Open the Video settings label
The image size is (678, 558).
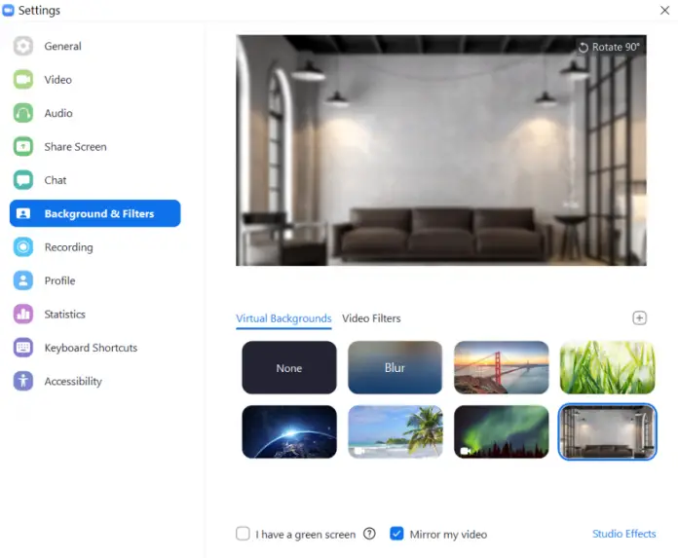tap(57, 80)
